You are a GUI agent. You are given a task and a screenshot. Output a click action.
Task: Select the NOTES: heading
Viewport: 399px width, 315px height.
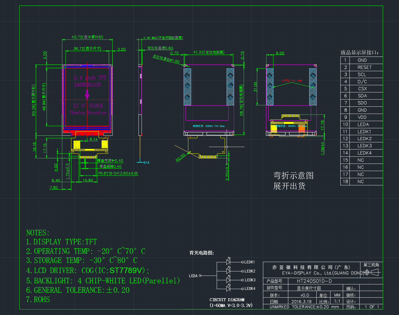(38, 233)
